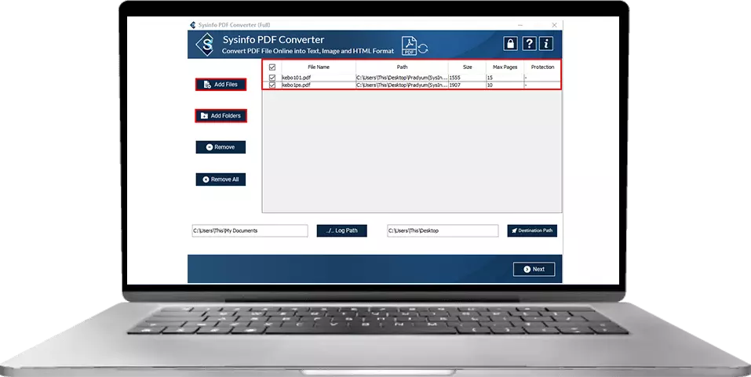The height and width of the screenshot is (377, 751).
Task: Click the path cell of kebo1ps.pdf row
Action: pos(402,85)
